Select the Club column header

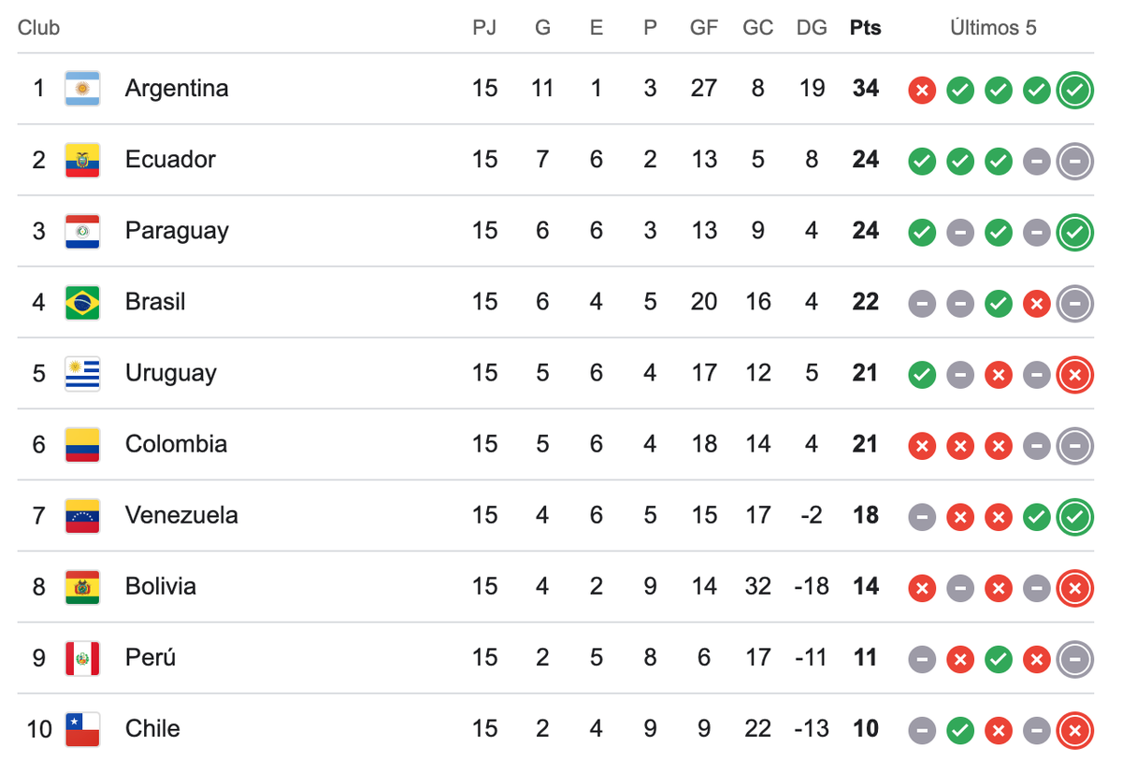tap(38, 28)
